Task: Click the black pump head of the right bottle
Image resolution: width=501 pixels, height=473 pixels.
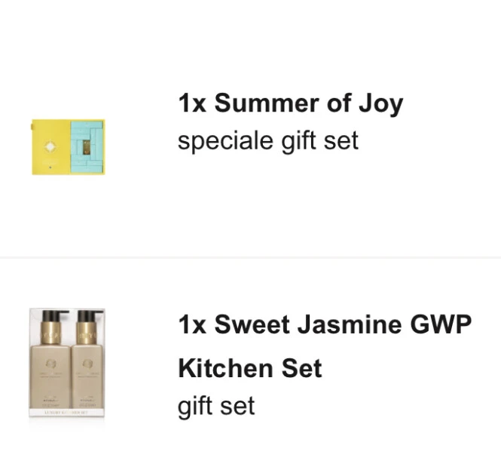Action: (90, 316)
